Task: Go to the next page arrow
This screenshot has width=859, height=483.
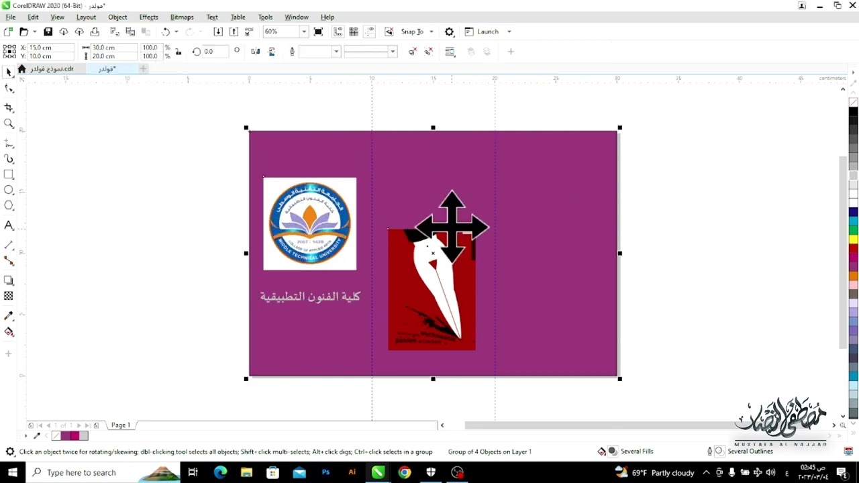Action: click(x=79, y=425)
